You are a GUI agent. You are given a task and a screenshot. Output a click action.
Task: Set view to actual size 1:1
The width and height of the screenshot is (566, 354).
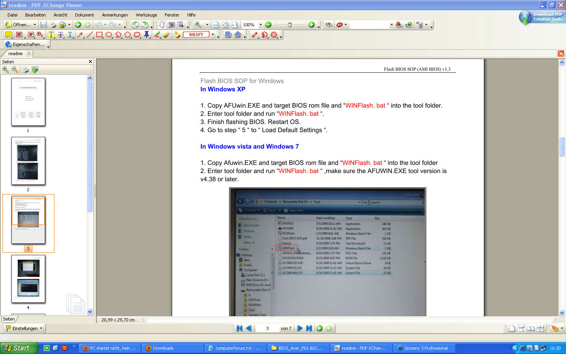(216, 25)
